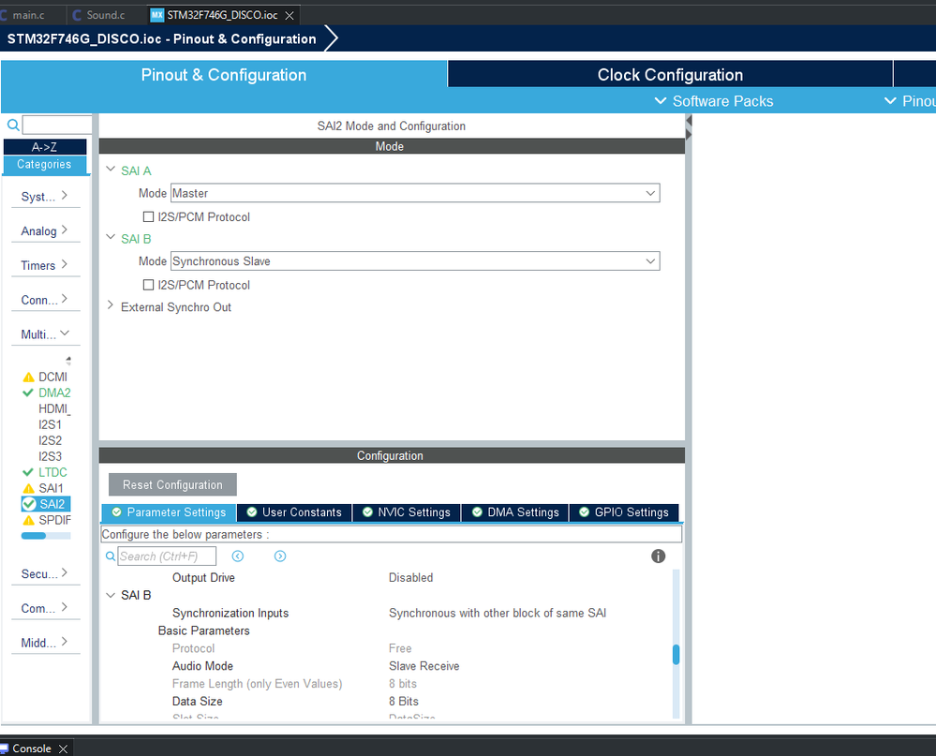The width and height of the screenshot is (936, 756).
Task: Click the SPDIF warning icon
Action: 28,520
